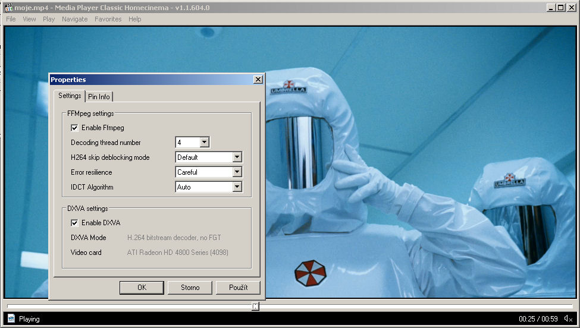Image resolution: width=580 pixels, height=328 pixels.
Task: Click the 00:25 / 00:59 time display
Action: 538,318
